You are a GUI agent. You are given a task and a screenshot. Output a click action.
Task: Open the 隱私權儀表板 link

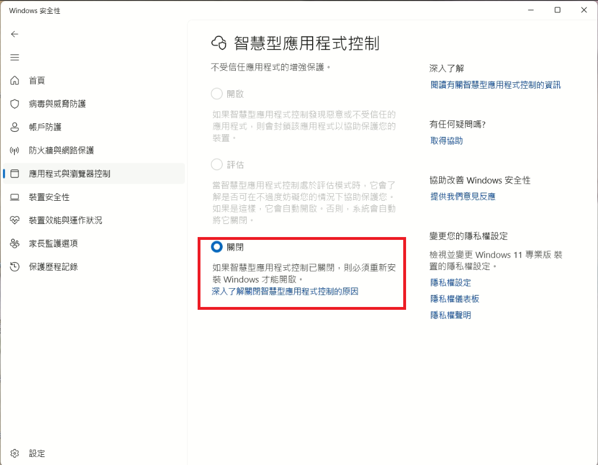(454, 299)
